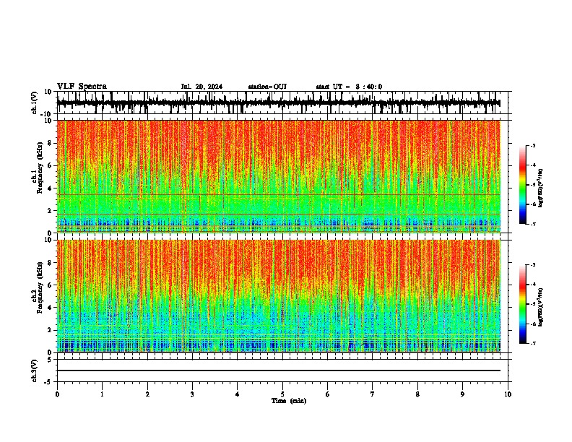The image size is (572, 442).
Task: Click time axis tick label "3"
Action: [192, 394]
